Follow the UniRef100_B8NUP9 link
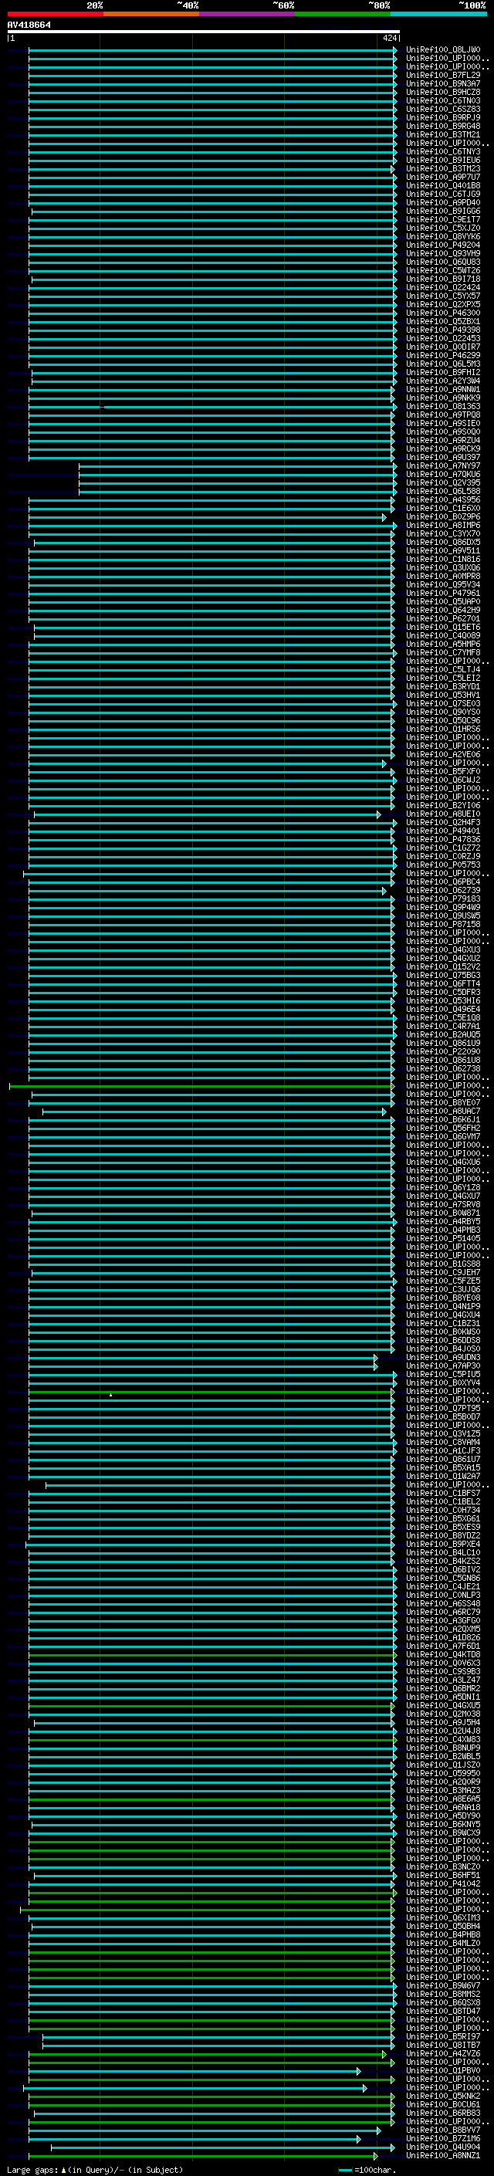Viewport: 494px width, 2176px height. (x=443, y=1748)
